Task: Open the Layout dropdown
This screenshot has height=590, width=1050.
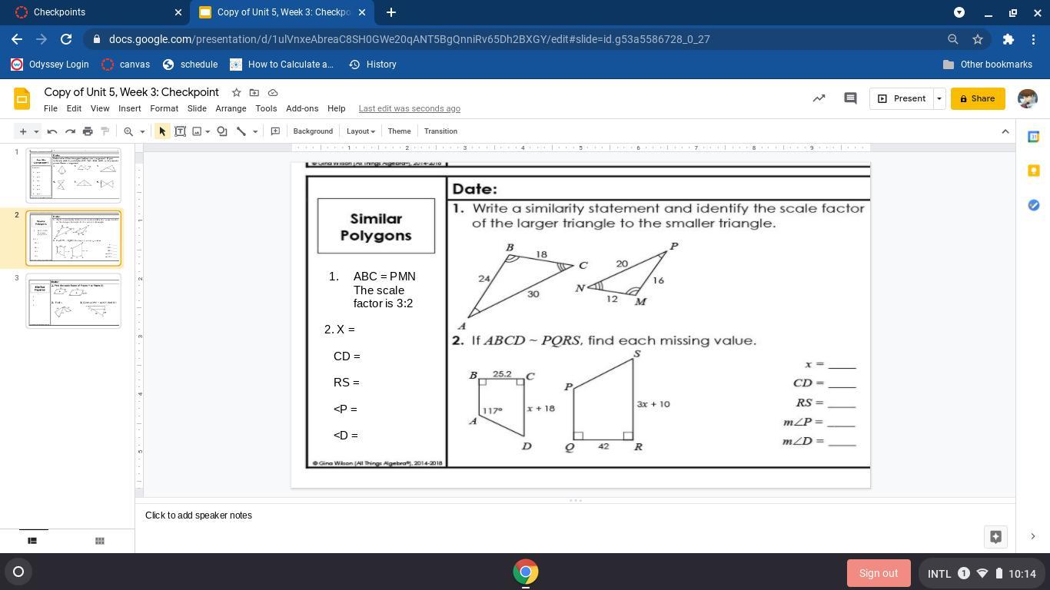Action: pyautogui.click(x=361, y=131)
